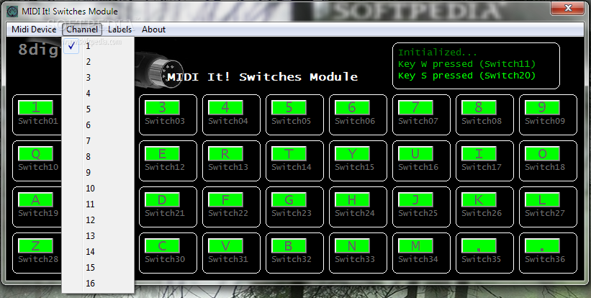Viewport: 591px width, 298px height.
Task: Activate Switch26 green K button
Action: (x=479, y=199)
